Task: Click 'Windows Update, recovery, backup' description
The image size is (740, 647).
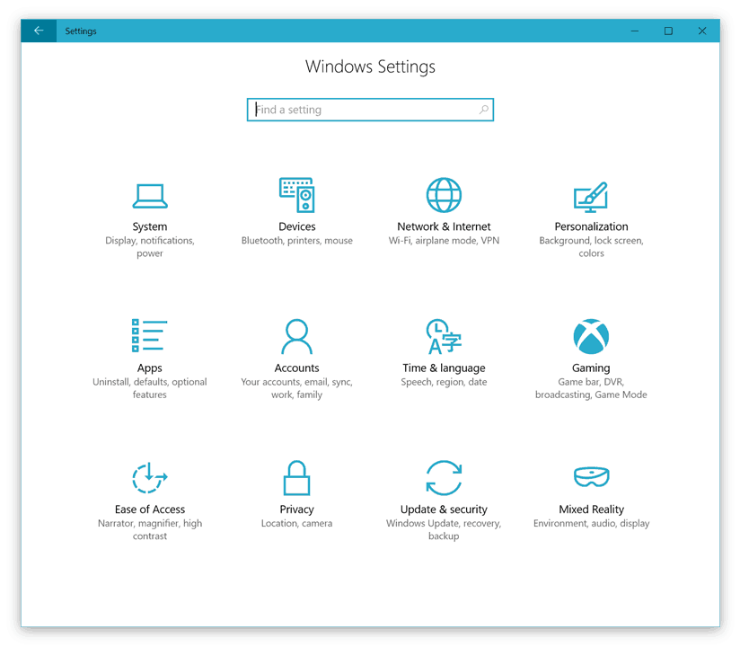Action: tap(444, 529)
